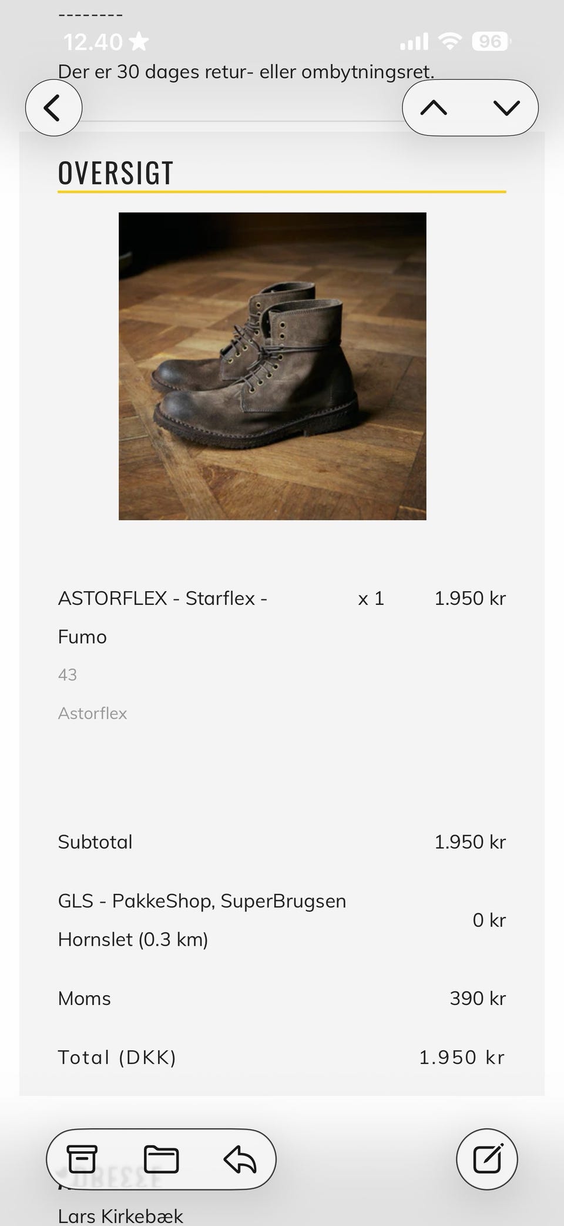Tap the battery level indicator
564x1226 pixels.
pyautogui.click(x=491, y=41)
